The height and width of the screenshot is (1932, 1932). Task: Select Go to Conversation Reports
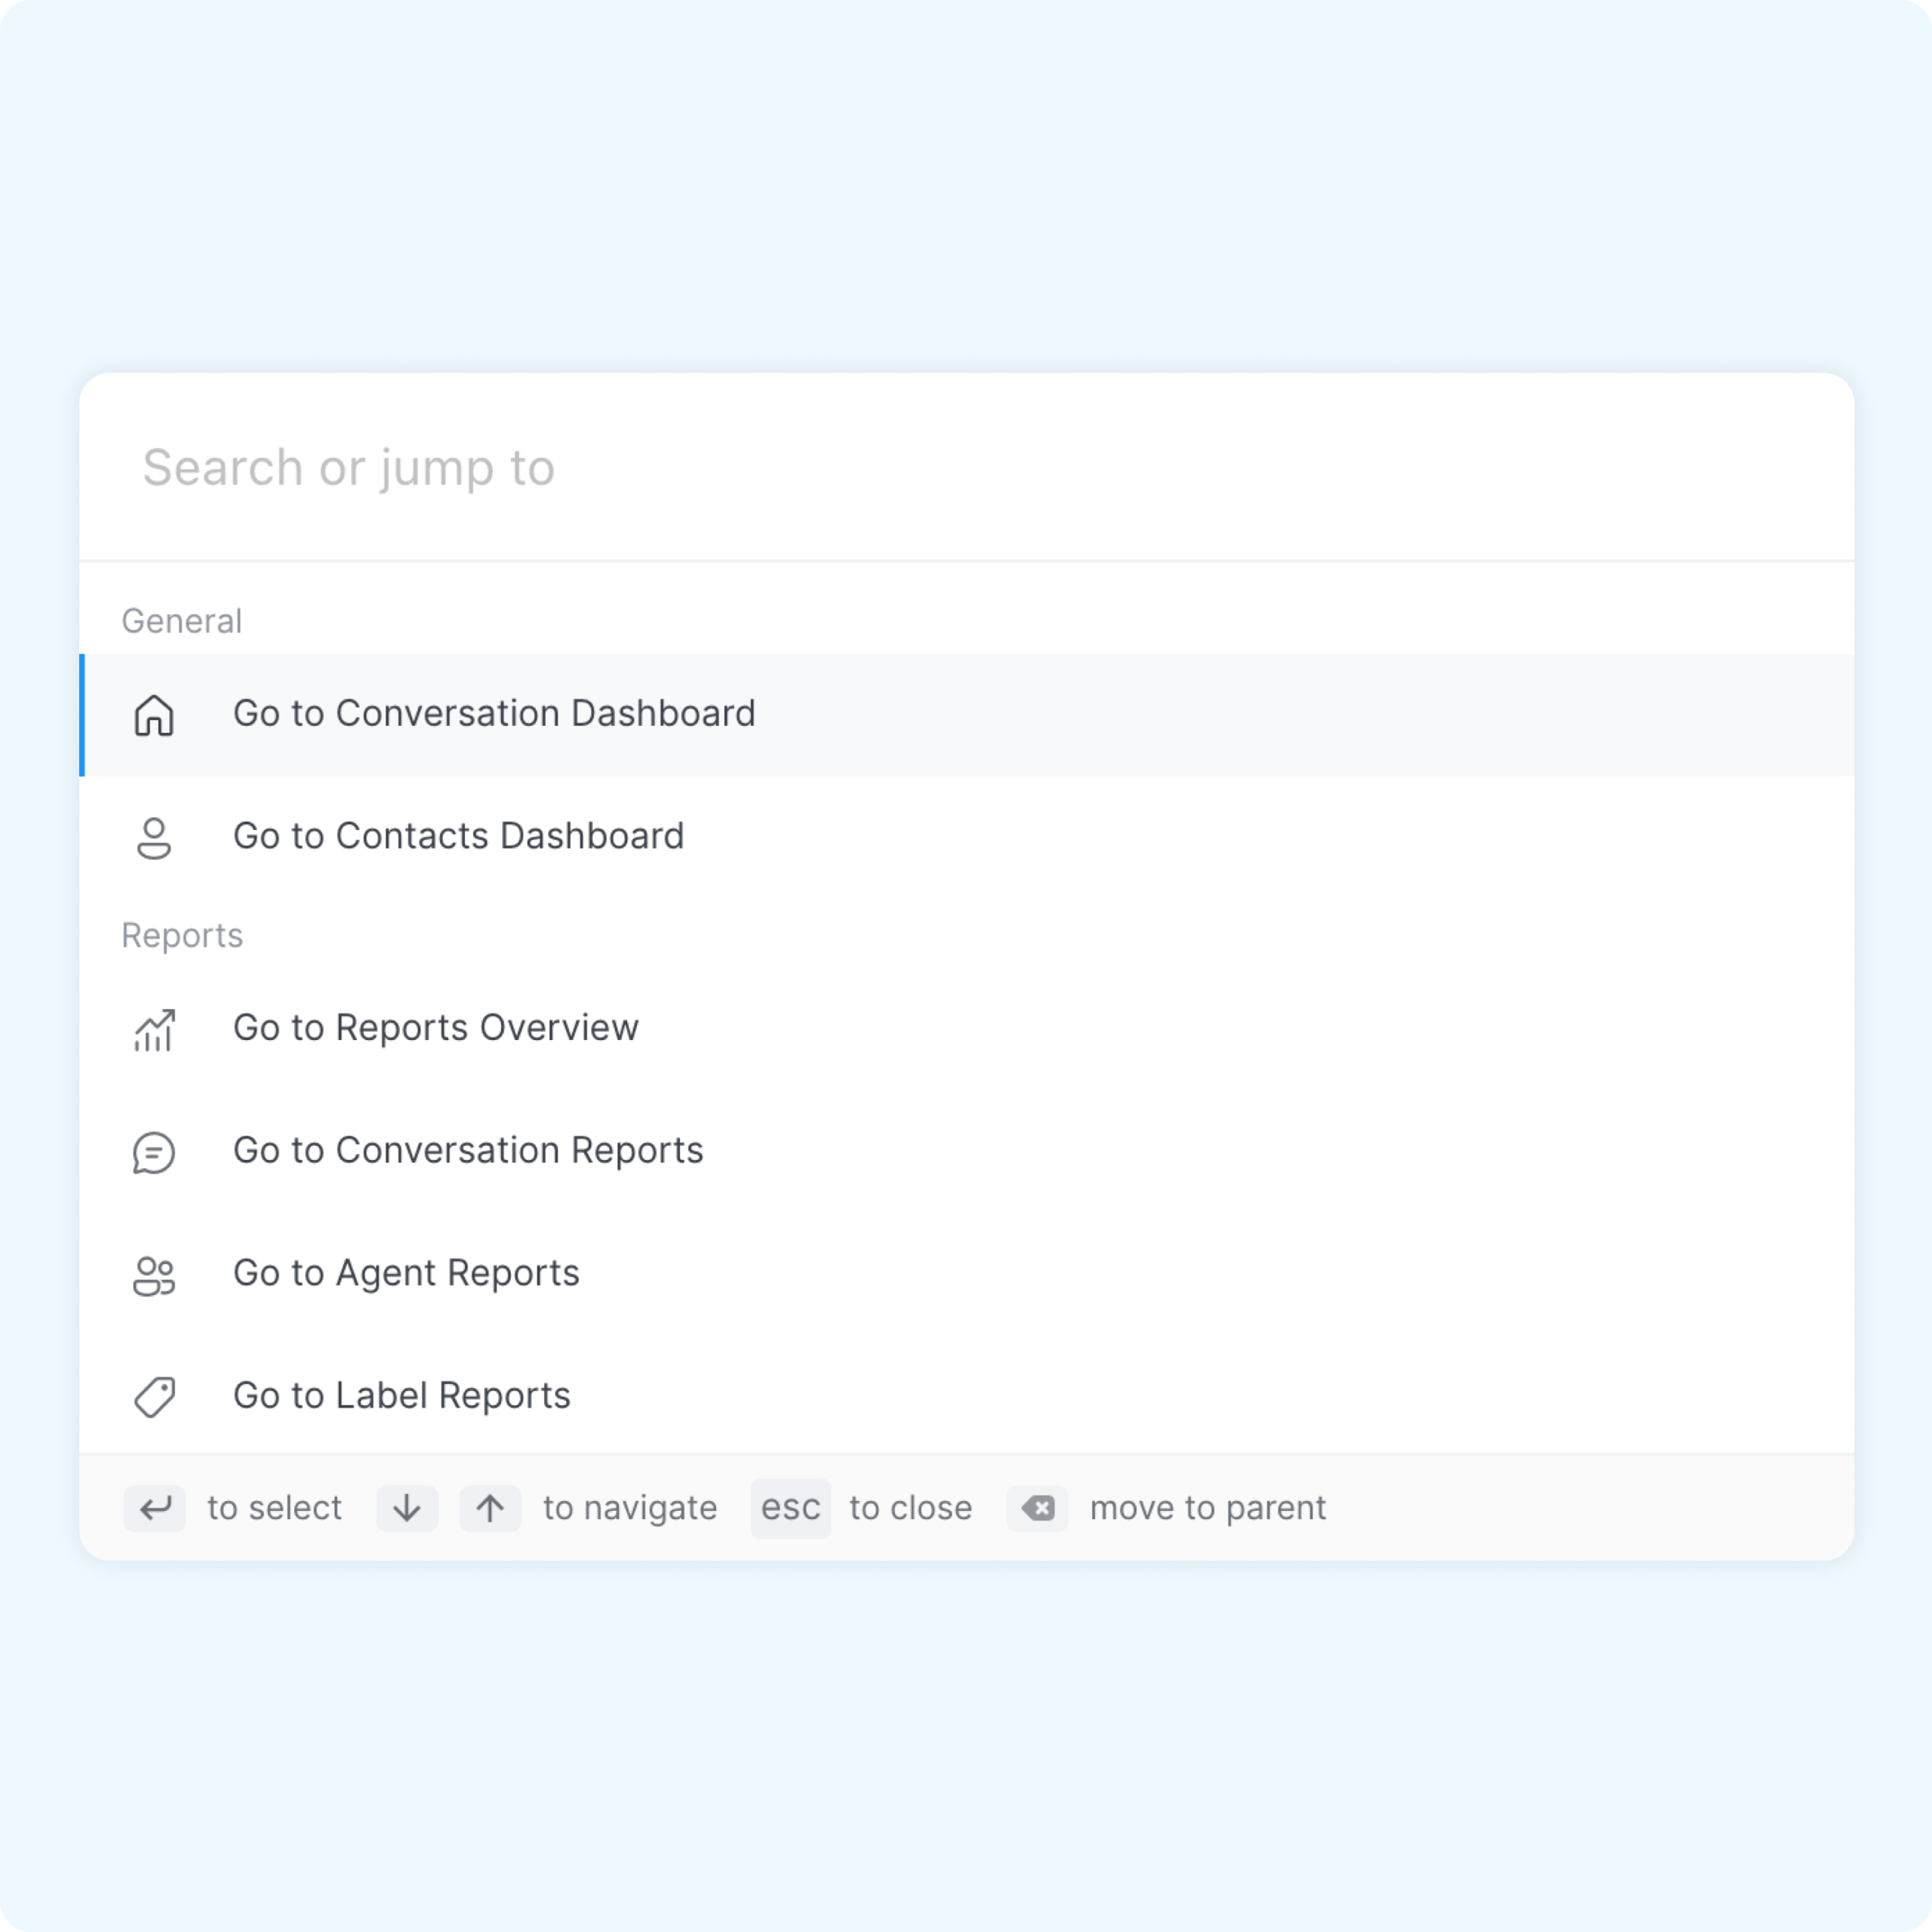coord(468,1151)
